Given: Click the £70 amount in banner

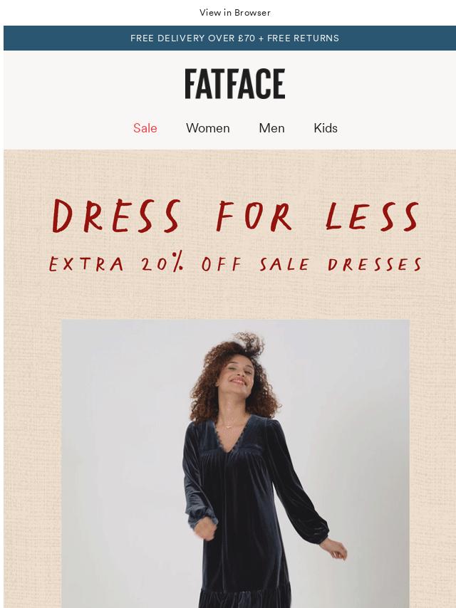Looking at the screenshot, I should point(247,38).
